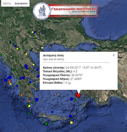127x132 pixels.
Task: Select the large blue marker in central Greece
Action: point(26,66)
